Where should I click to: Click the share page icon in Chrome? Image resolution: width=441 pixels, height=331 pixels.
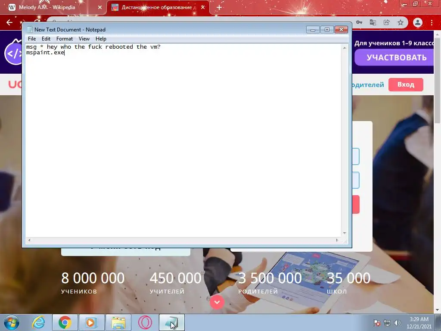click(387, 22)
